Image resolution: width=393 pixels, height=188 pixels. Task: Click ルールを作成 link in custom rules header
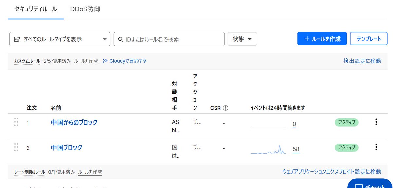pos(86,61)
